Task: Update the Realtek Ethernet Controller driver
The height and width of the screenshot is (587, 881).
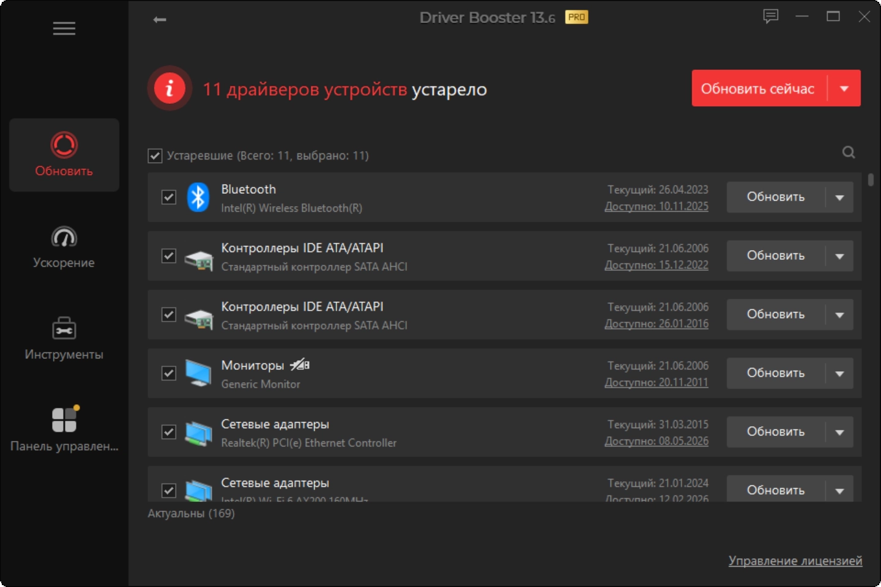Action: coord(776,432)
